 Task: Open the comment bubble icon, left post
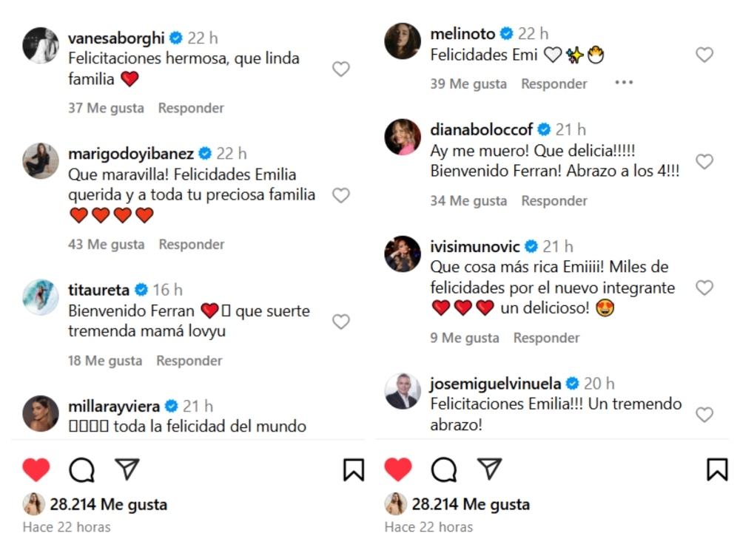[x=81, y=469]
